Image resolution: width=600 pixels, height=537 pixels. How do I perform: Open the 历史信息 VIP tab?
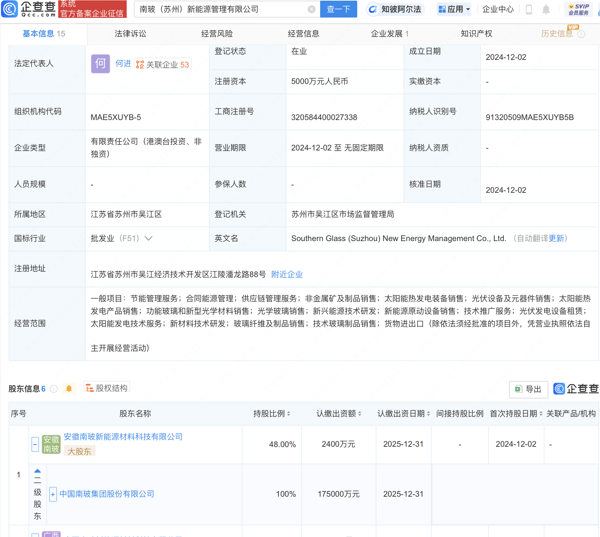[x=557, y=34]
